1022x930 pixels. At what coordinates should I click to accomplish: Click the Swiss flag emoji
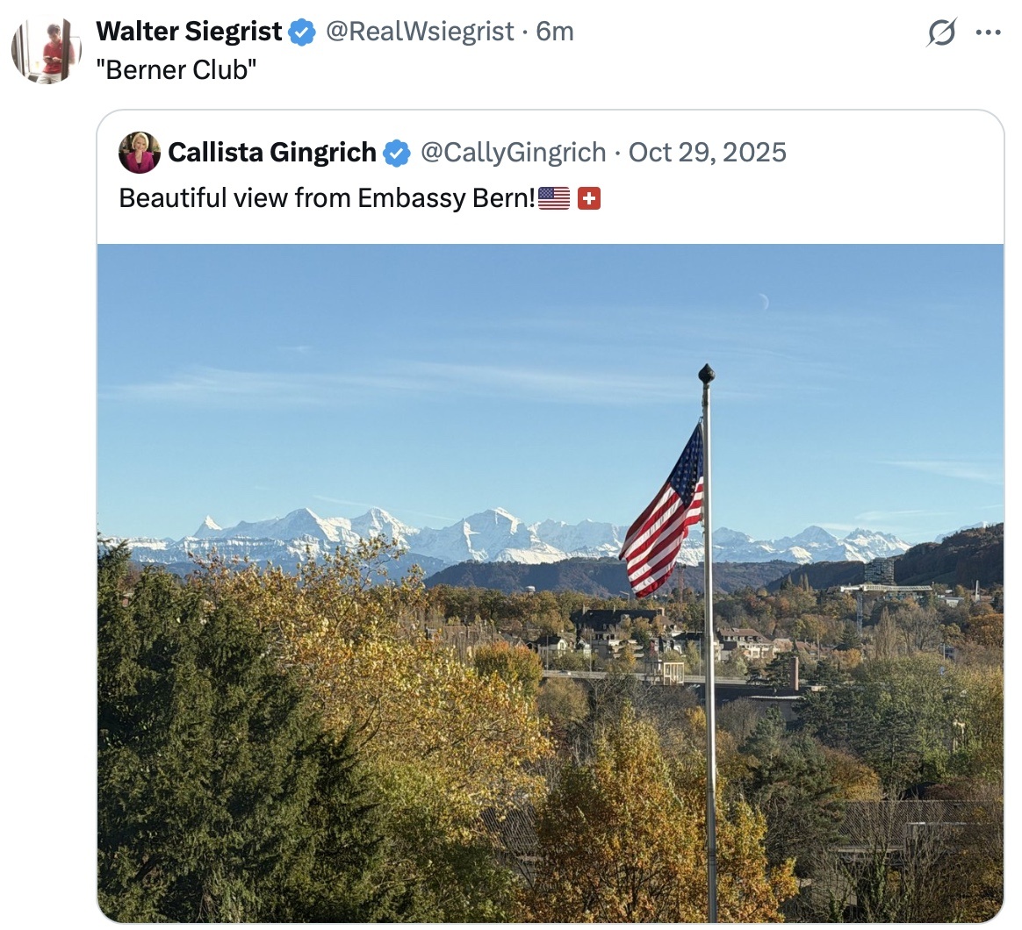[589, 198]
